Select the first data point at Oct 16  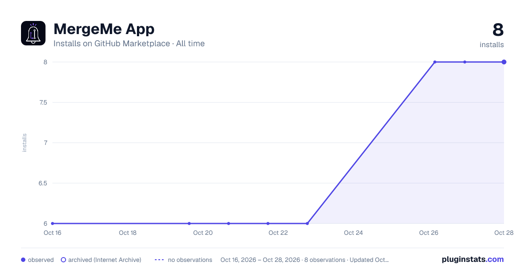[x=52, y=223]
